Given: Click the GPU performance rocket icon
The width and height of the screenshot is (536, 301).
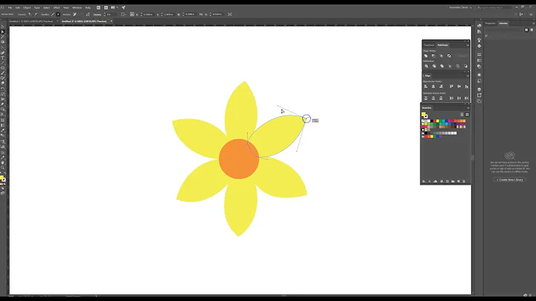Looking at the screenshot, I should pos(124,7).
